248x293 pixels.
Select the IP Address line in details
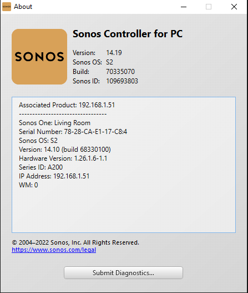coord(54,176)
